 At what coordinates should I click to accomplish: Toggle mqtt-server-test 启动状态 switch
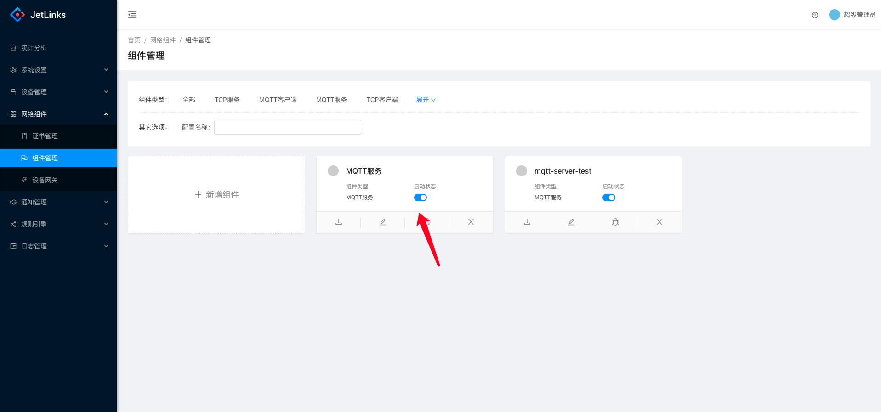[x=609, y=198]
